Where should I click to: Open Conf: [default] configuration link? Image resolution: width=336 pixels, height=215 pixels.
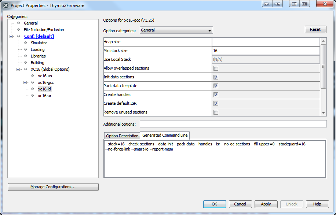[39, 36]
